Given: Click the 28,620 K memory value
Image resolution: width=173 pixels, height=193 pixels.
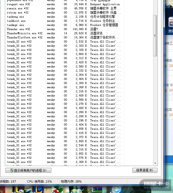Looking at the screenshot, I should (81, 33).
